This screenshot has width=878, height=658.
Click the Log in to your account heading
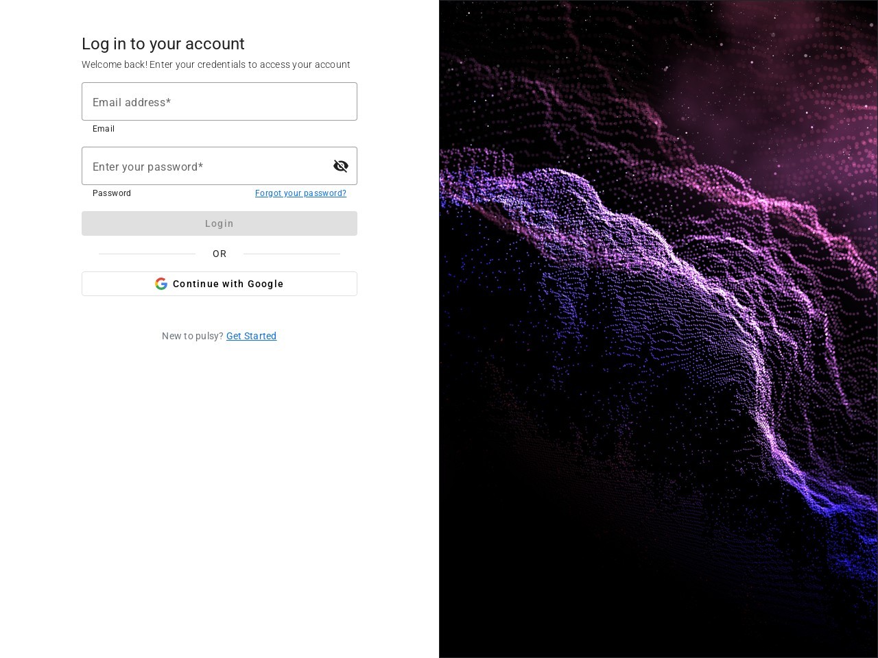(163, 44)
